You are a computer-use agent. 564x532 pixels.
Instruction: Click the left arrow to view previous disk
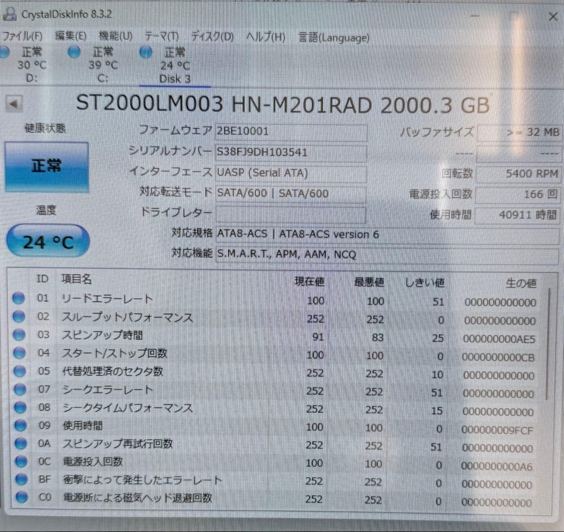pyautogui.click(x=14, y=103)
